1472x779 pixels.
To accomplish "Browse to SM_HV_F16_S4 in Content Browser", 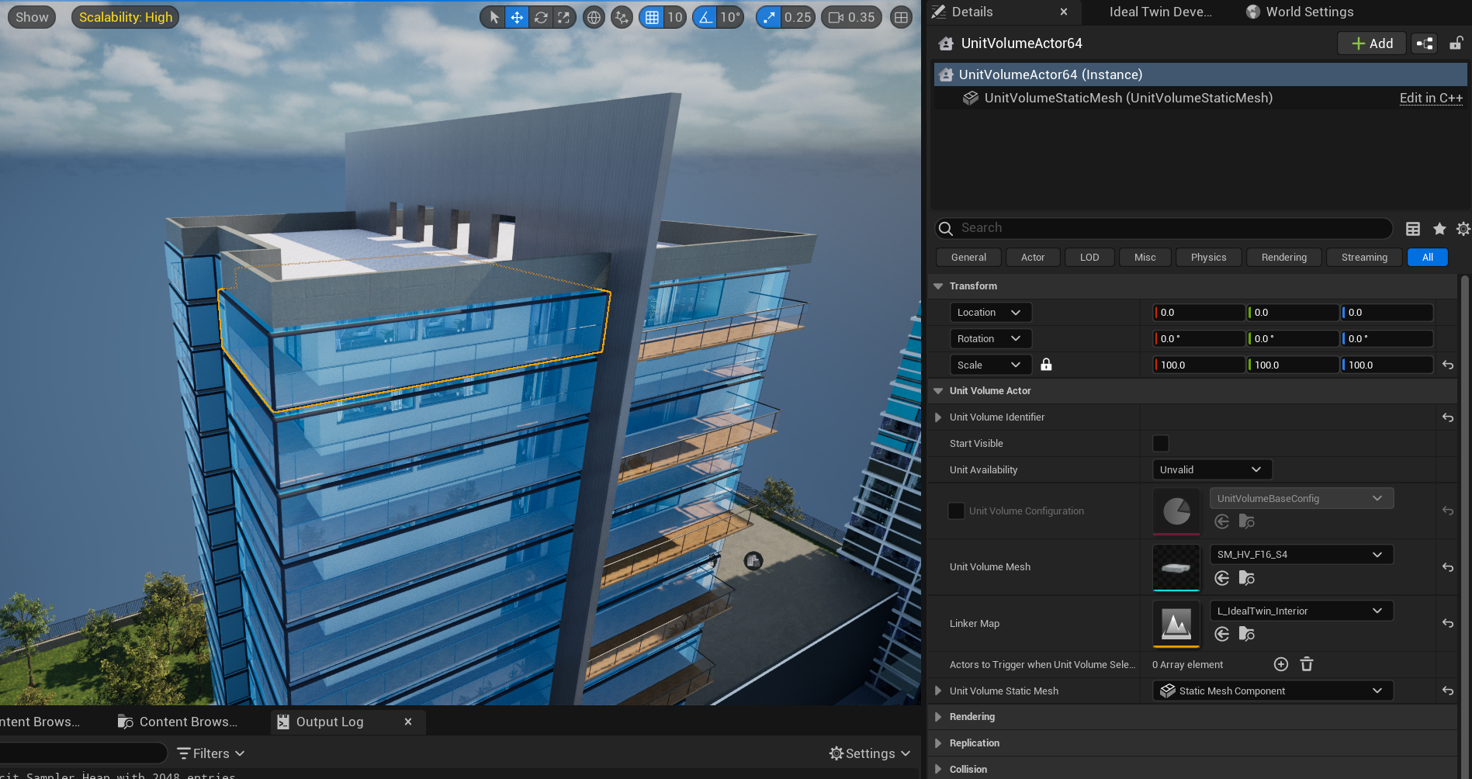I will click(1246, 578).
